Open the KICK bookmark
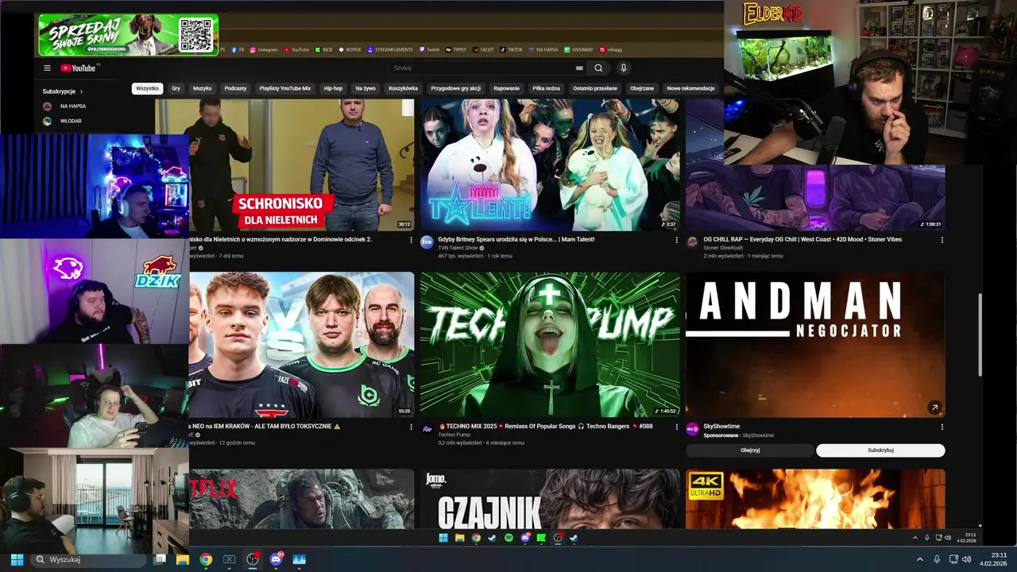This screenshot has width=1017, height=572. coord(324,49)
